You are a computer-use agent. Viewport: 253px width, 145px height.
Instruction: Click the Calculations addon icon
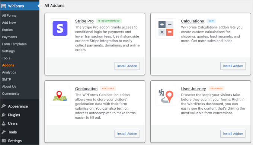pyautogui.click(x=166, y=28)
